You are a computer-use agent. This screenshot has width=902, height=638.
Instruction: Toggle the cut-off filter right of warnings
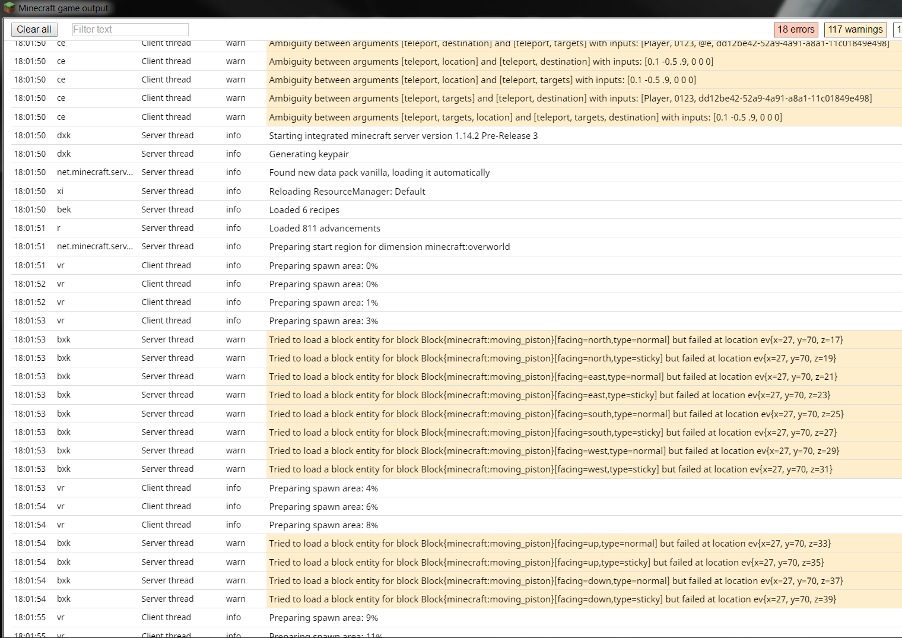tap(898, 30)
